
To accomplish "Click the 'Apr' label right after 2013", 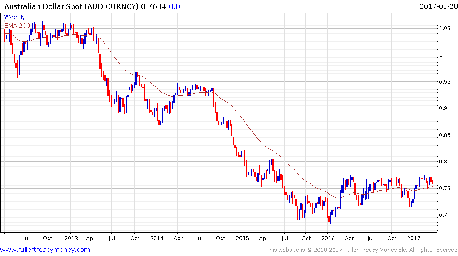I will tap(91, 238).
